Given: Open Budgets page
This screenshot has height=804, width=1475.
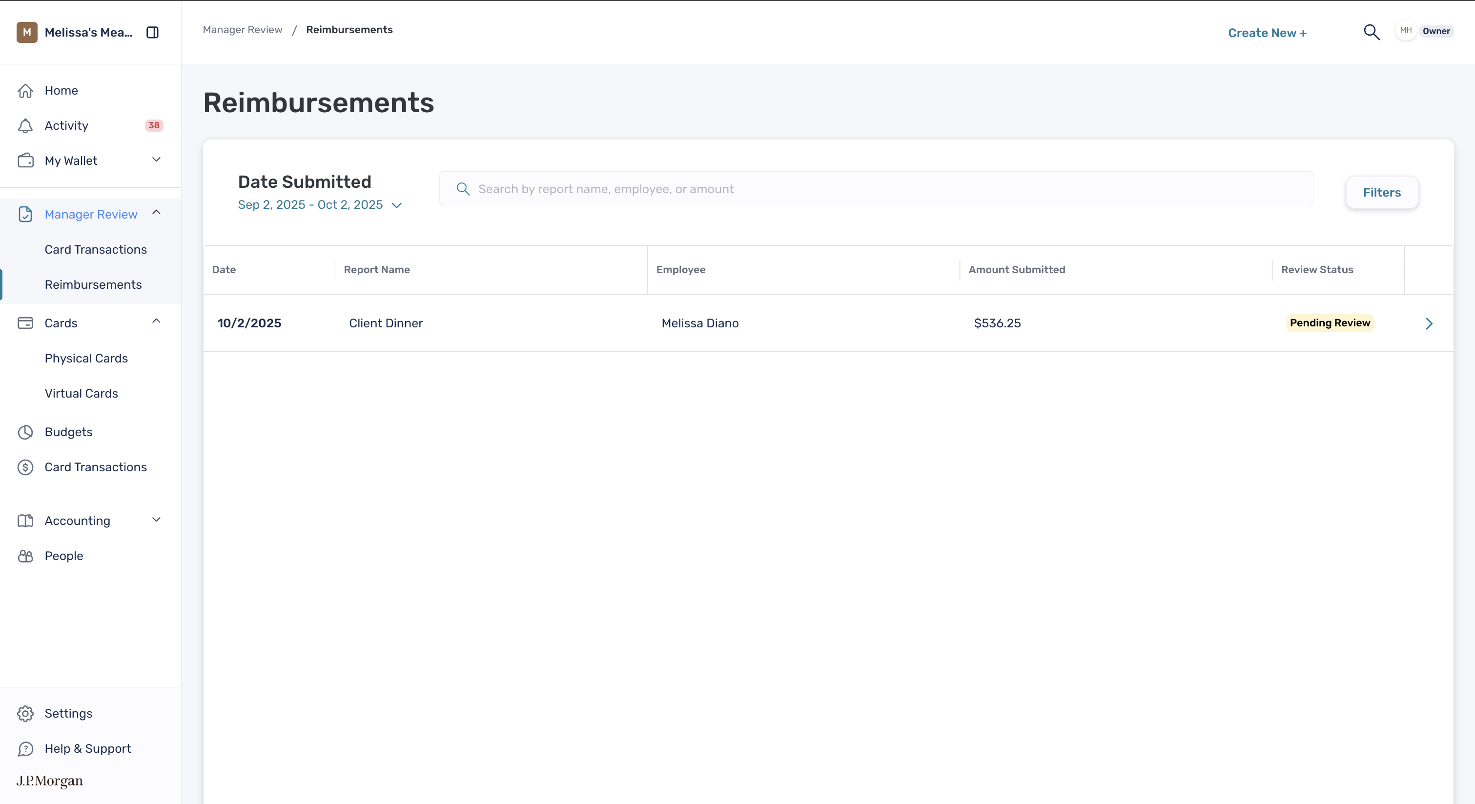Looking at the screenshot, I should (69, 432).
